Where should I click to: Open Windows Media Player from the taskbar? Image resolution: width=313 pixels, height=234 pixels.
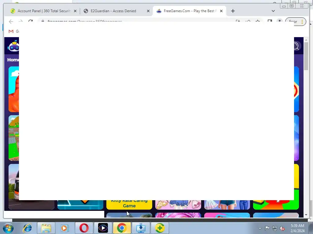[65, 228]
